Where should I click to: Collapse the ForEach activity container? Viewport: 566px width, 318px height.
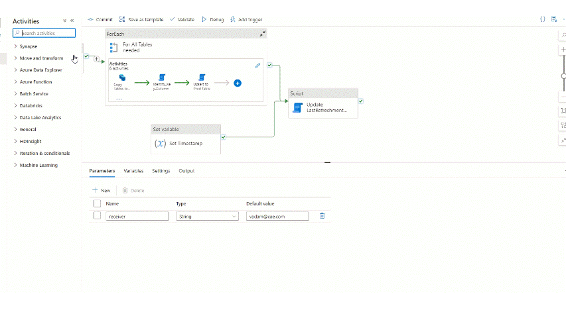(262, 33)
